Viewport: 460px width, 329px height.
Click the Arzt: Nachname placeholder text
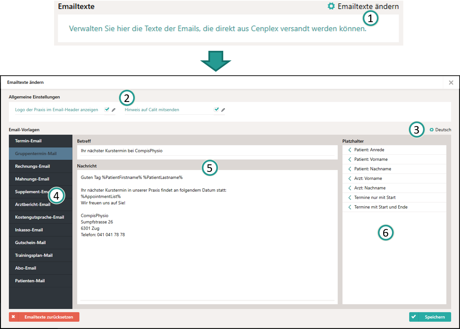point(370,188)
